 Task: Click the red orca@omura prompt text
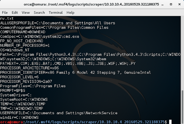click(11, 122)
